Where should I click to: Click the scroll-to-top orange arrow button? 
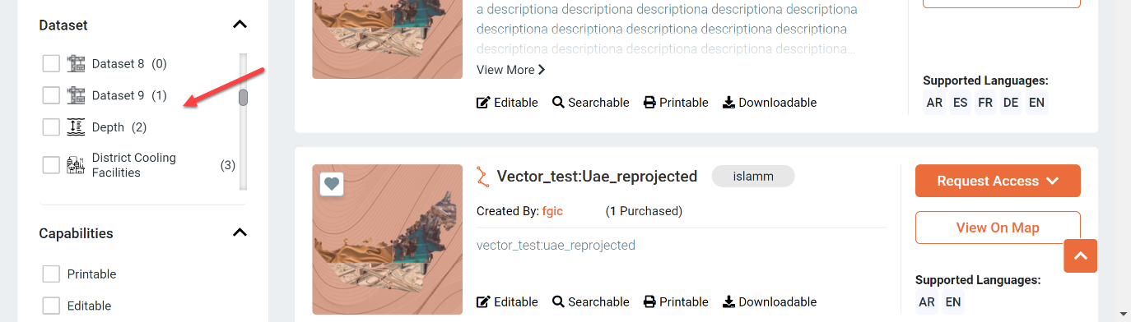(x=1081, y=255)
